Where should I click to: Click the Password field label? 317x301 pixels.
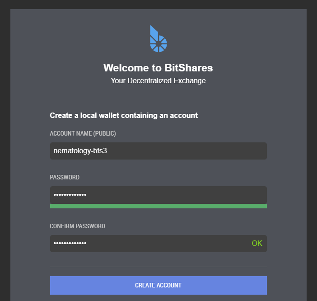pos(65,178)
